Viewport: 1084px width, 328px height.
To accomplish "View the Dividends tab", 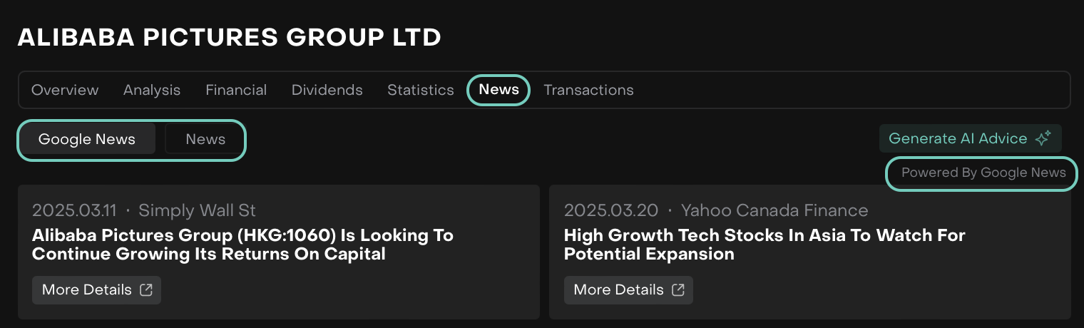I will pyautogui.click(x=327, y=90).
